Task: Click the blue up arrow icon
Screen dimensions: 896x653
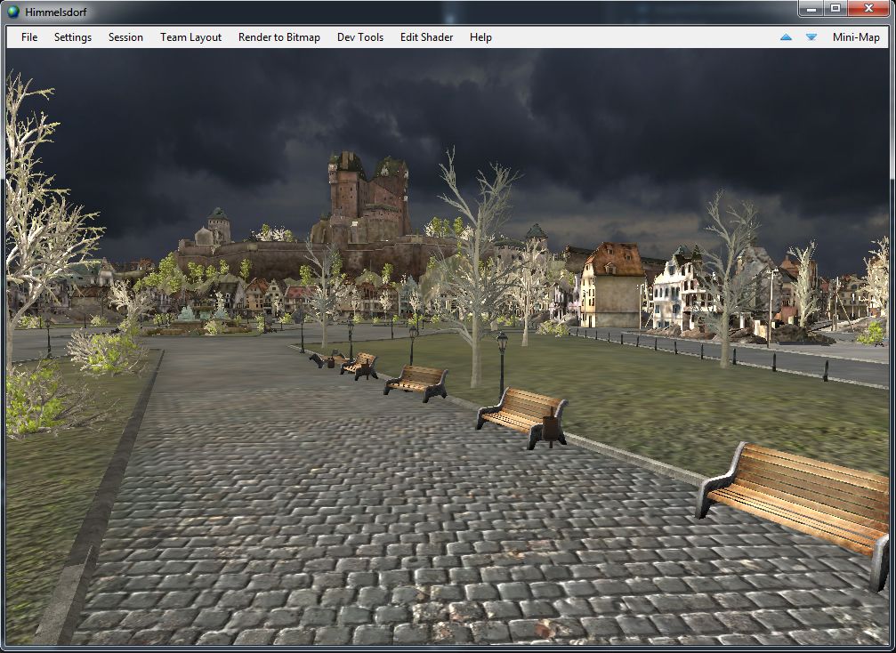Action: [x=786, y=37]
